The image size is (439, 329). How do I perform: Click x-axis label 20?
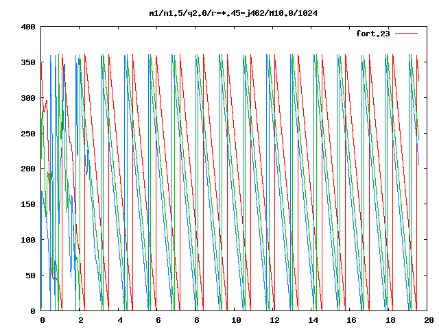coord(429,320)
